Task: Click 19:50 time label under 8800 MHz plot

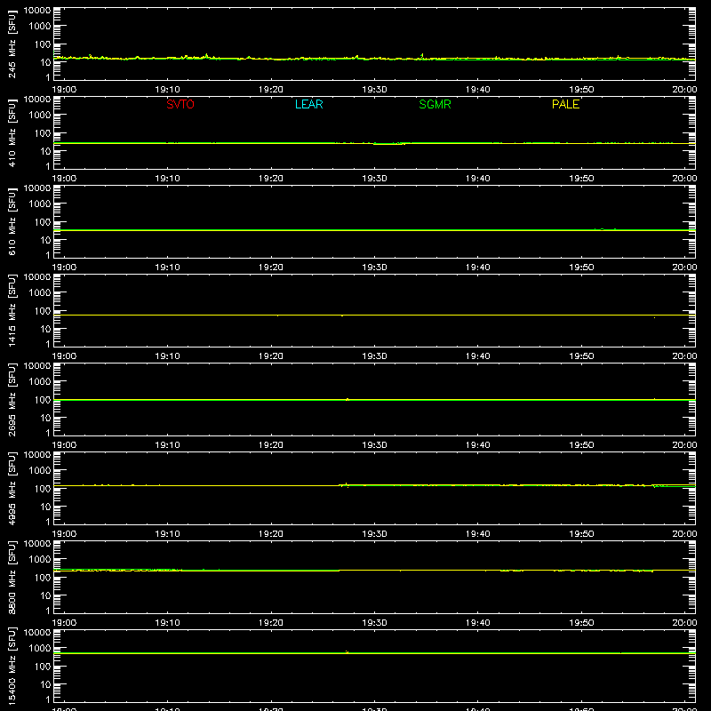Action: click(x=581, y=623)
